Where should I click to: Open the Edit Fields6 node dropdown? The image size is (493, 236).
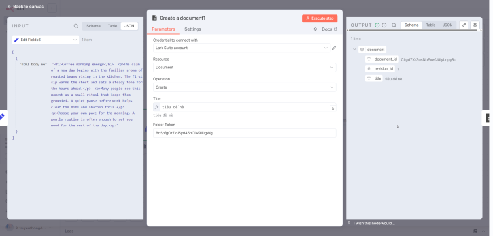coord(46,40)
